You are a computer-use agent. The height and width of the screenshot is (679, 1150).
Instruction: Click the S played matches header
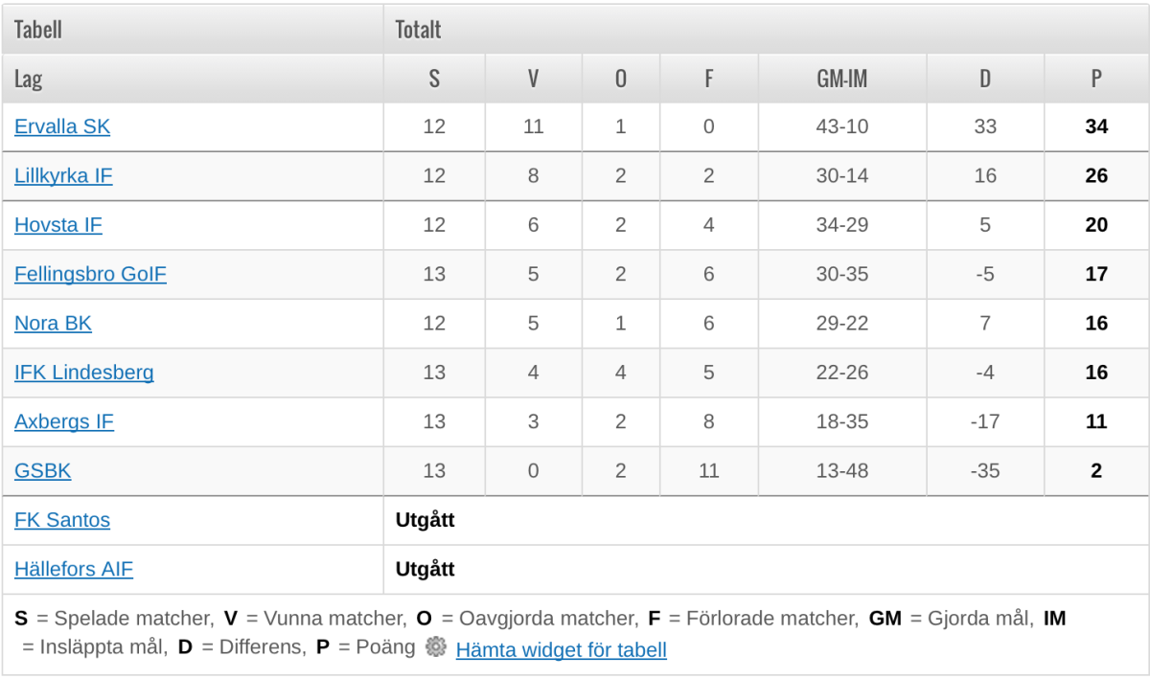click(434, 79)
